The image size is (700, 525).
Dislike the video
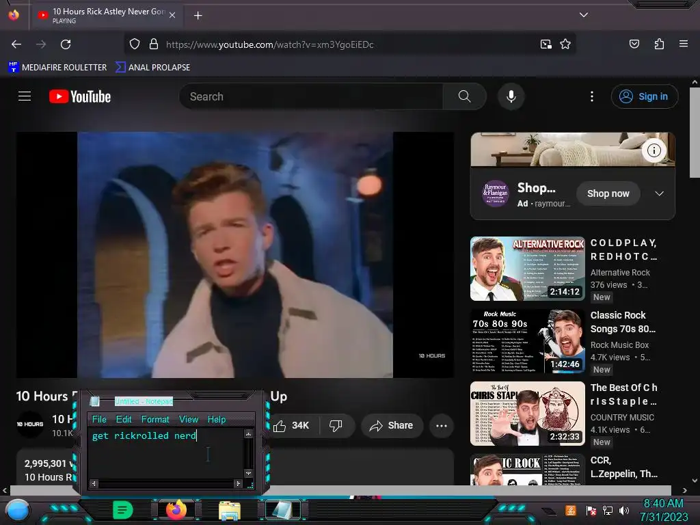tap(336, 425)
